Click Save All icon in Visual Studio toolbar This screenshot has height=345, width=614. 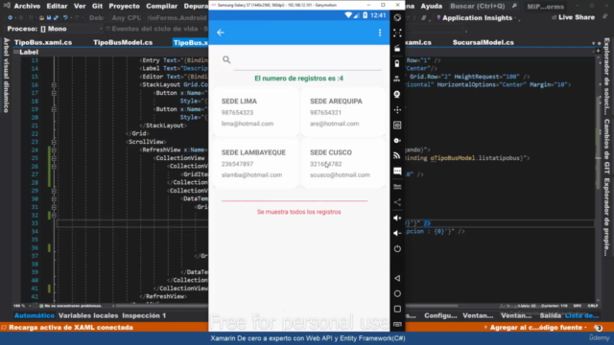click(56, 17)
